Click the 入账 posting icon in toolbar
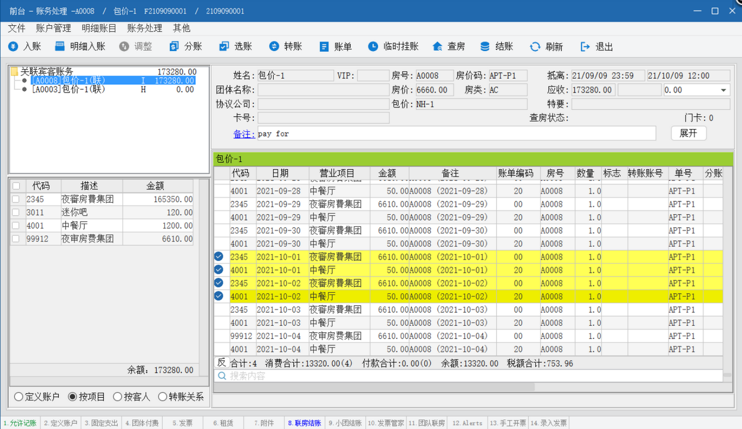Image resolution: width=742 pixels, height=429 pixels. pyautogui.click(x=14, y=46)
